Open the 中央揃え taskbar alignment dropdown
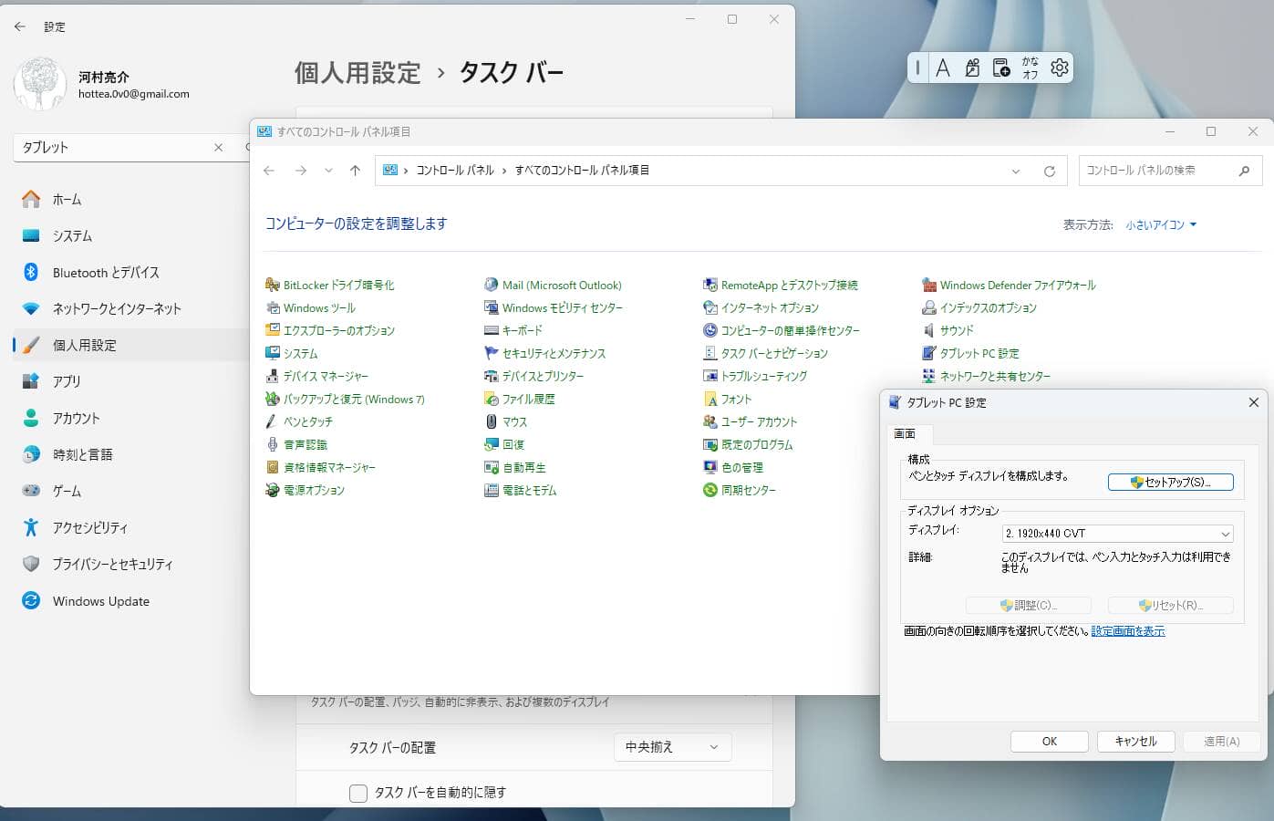Image resolution: width=1274 pixels, height=821 pixels. point(672,747)
